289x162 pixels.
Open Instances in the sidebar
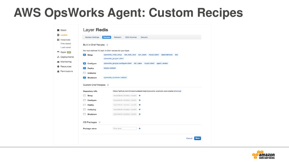coord(65,40)
